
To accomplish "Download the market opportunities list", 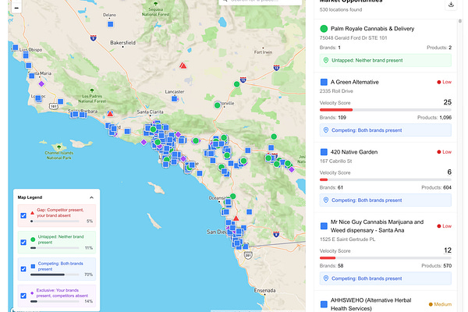I will pyautogui.click(x=451, y=4).
